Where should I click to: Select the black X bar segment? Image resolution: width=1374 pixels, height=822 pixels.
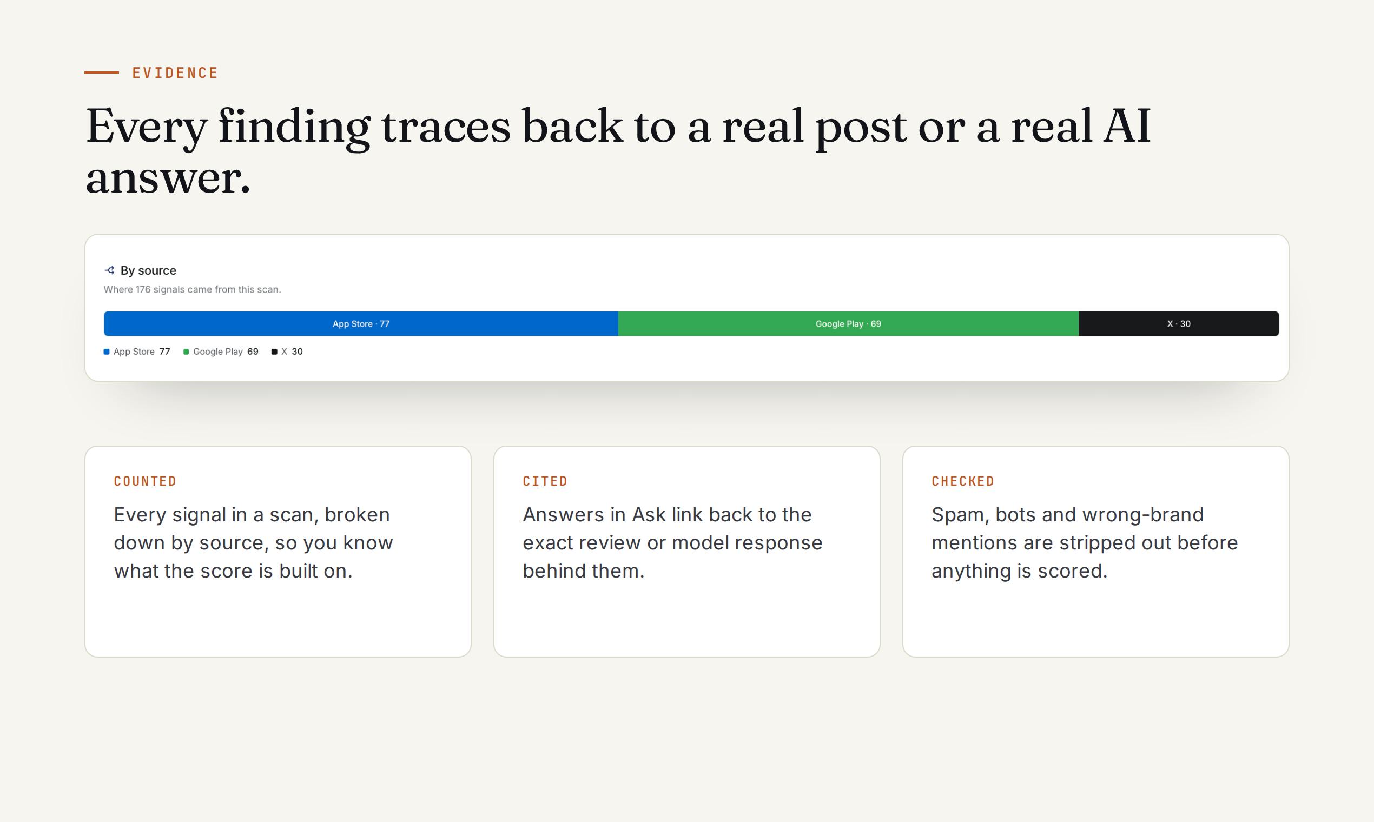click(x=1178, y=323)
